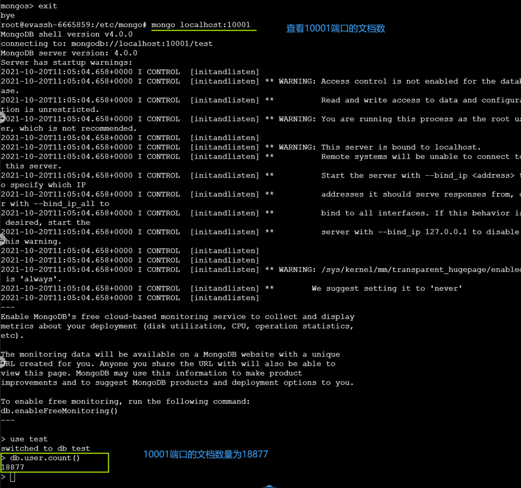Click the document count result 18877
Screen dimensions: 521x488
pos(11,467)
